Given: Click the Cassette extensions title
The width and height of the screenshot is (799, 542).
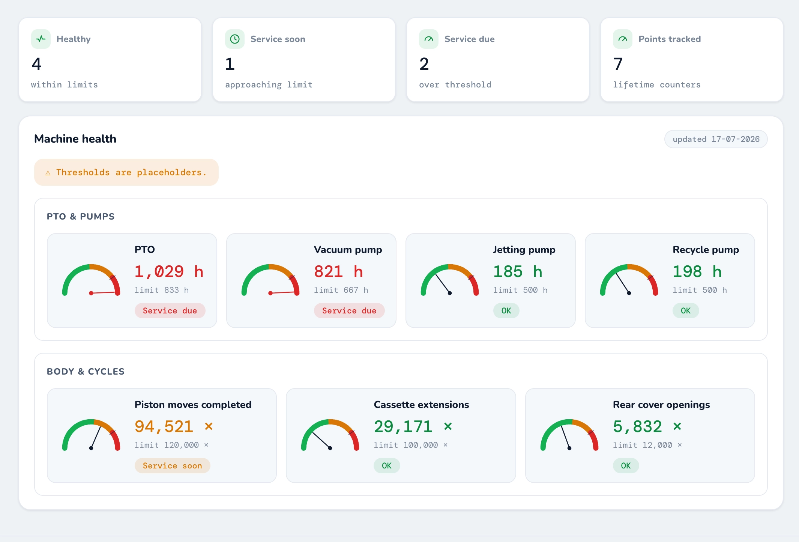Looking at the screenshot, I should point(421,405).
